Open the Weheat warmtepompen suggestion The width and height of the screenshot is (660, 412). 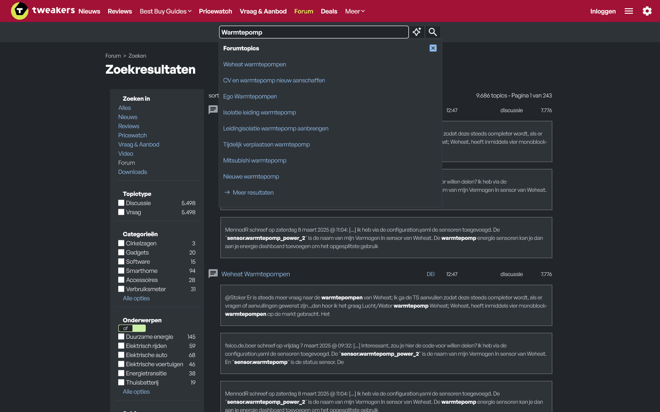click(254, 64)
